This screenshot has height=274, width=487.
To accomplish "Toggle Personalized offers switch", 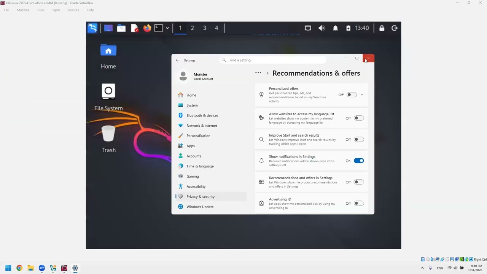I will click(x=352, y=95).
